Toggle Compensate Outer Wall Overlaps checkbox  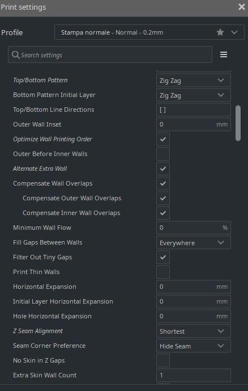point(163,198)
